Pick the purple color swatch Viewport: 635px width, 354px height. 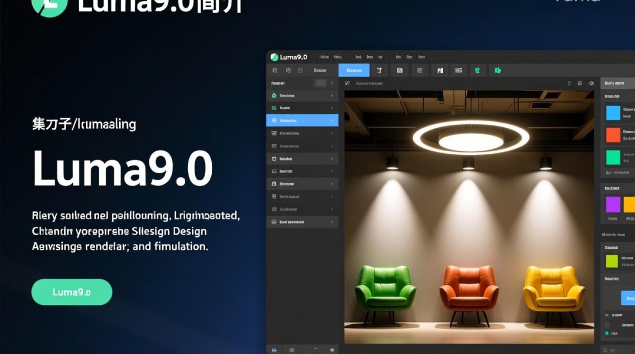click(x=613, y=204)
